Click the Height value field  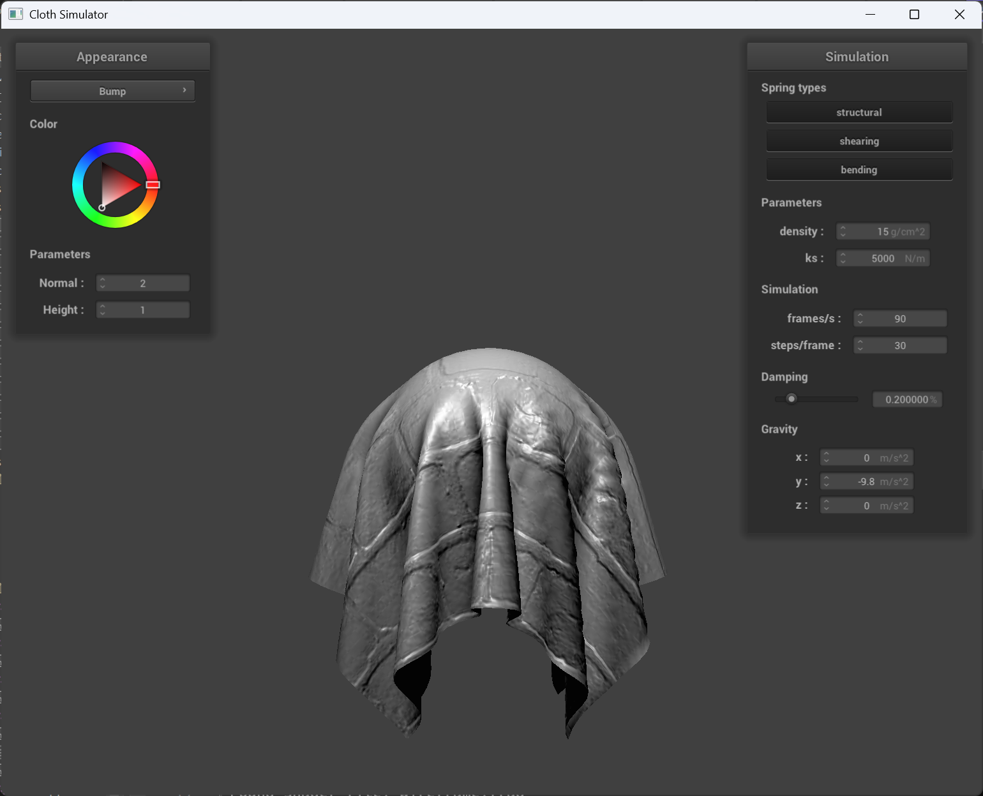(142, 310)
